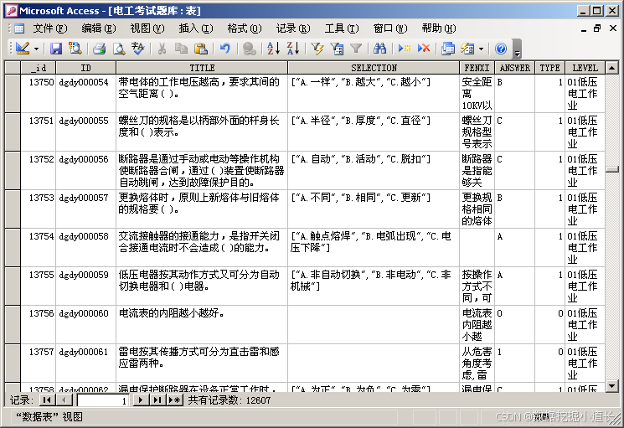Expand toolbar options at the toolbar end

517,49
